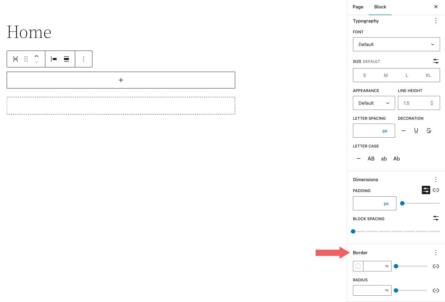
Task: Unlink the radius corners
Action: pos(436,290)
